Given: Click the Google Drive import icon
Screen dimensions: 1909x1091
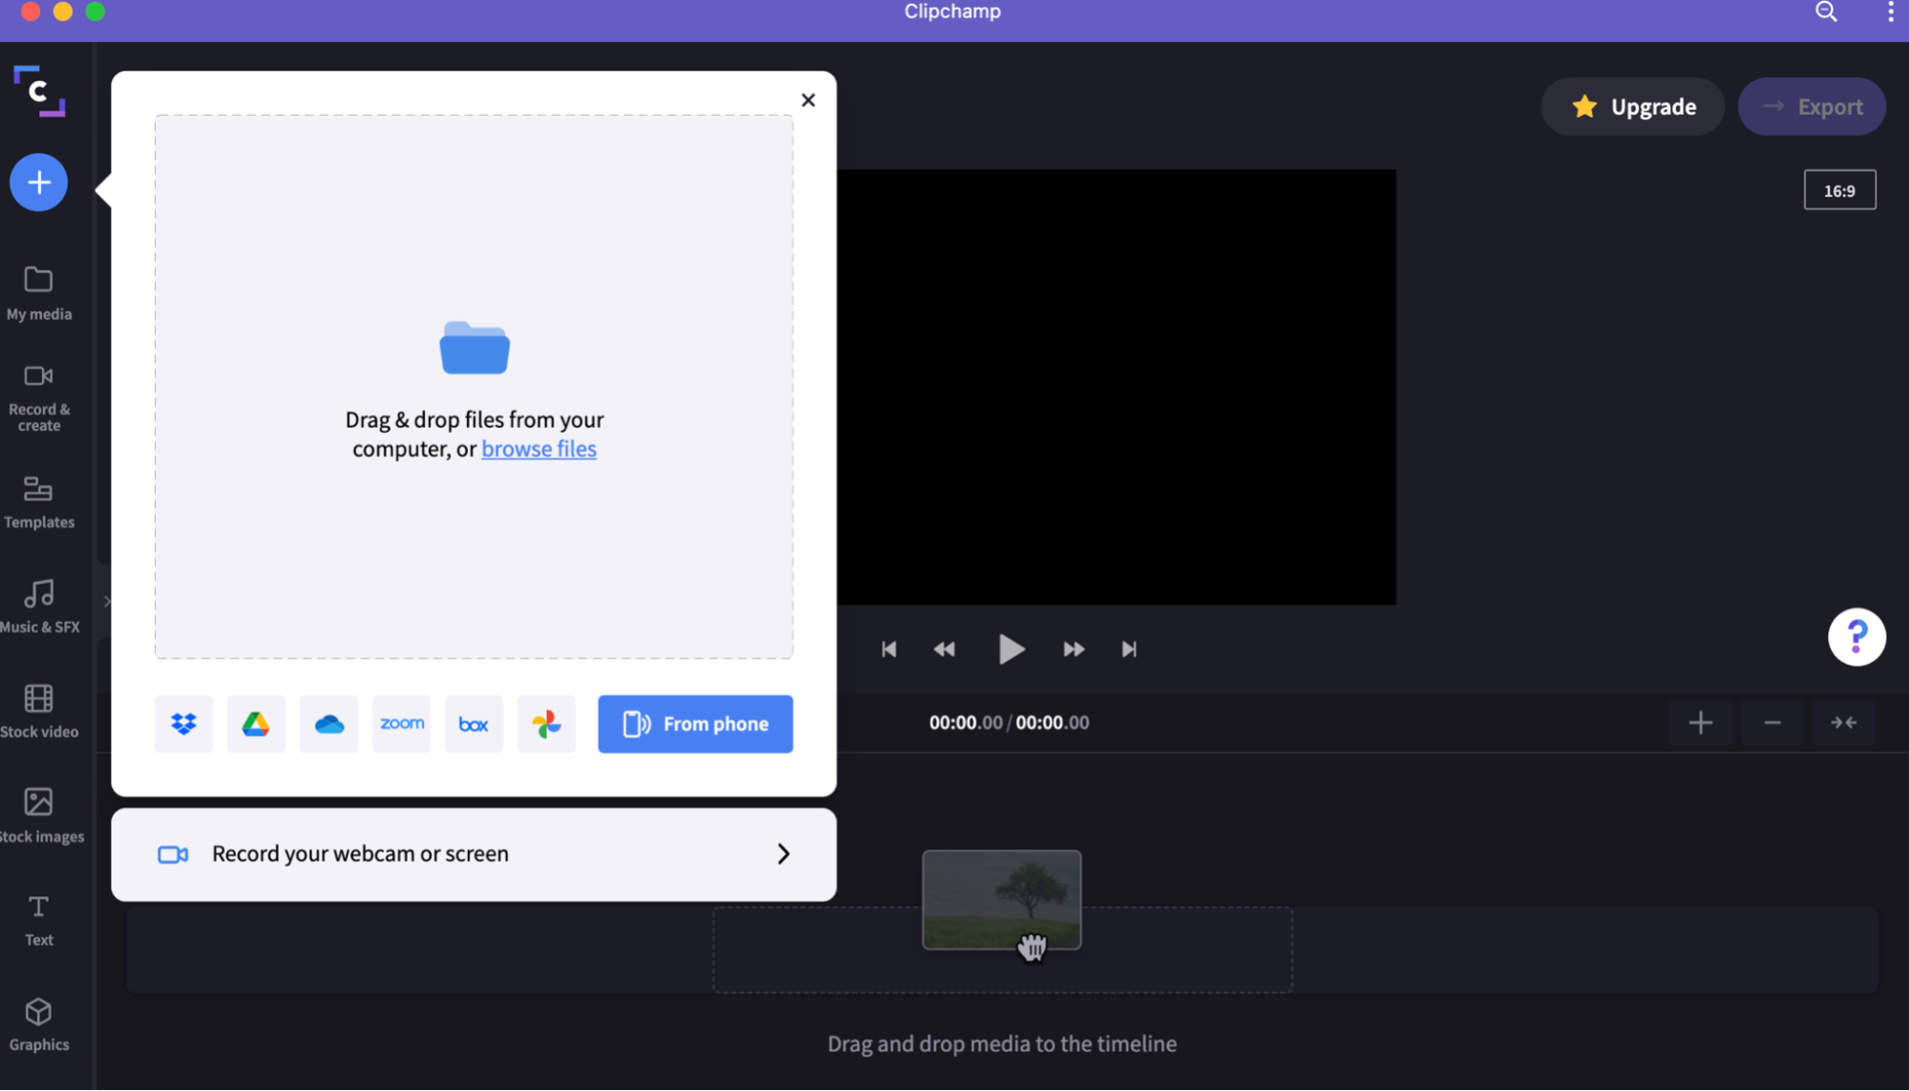Looking at the screenshot, I should (x=257, y=722).
